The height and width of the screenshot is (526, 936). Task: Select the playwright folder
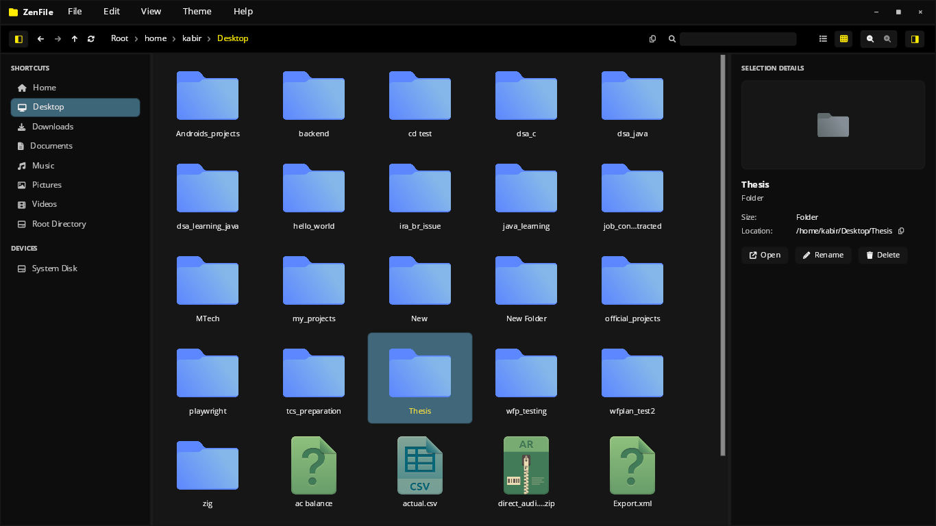[208, 379]
